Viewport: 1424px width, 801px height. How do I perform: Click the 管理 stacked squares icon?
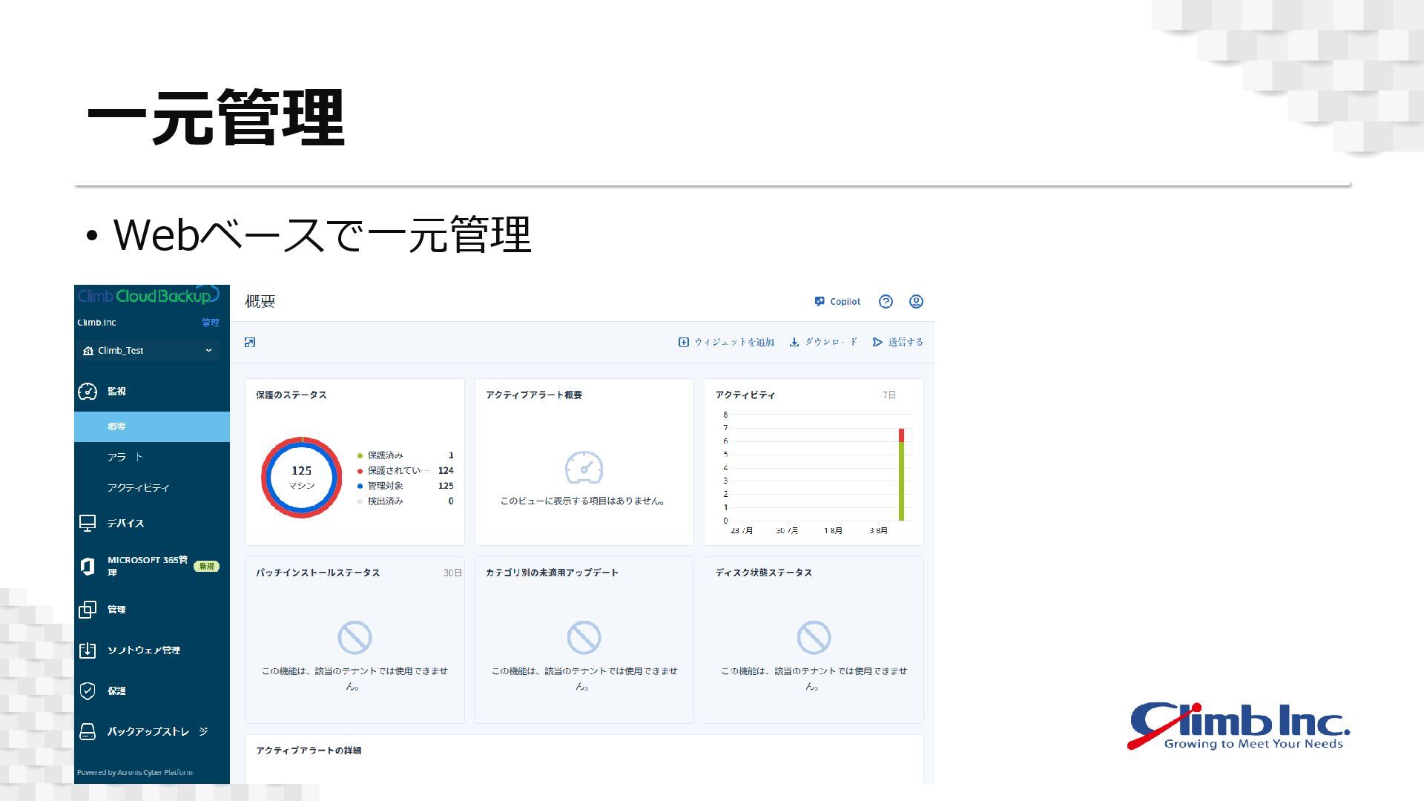click(x=88, y=610)
